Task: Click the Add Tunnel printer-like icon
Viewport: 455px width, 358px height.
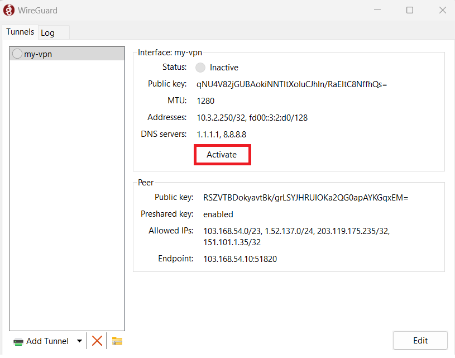Action: pyautogui.click(x=18, y=341)
